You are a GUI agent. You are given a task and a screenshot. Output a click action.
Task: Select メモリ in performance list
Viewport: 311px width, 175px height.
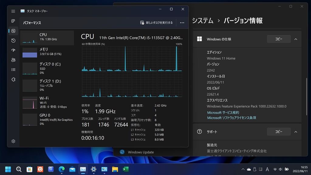[47, 52]
